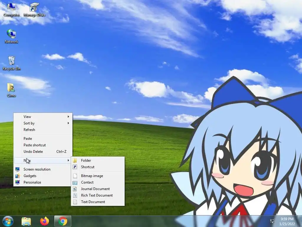Select the Cirno user folder icon

(x=11, y=90)
